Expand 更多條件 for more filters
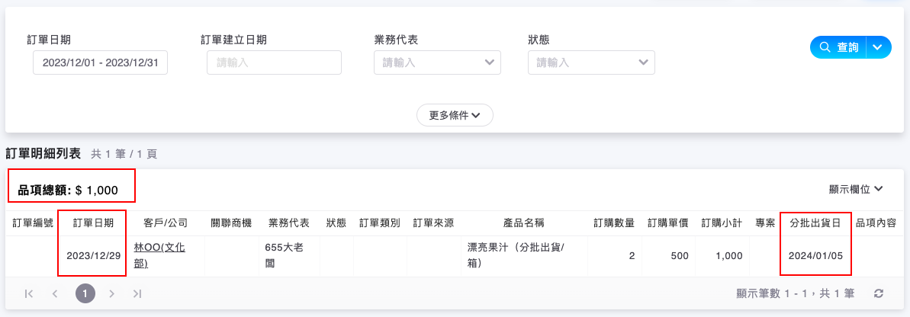 (455, 115)
